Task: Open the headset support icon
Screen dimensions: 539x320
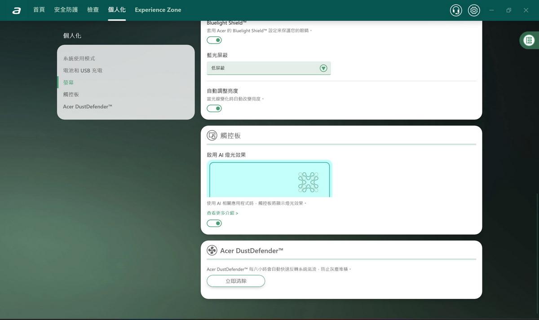Action: coord(456,10)
